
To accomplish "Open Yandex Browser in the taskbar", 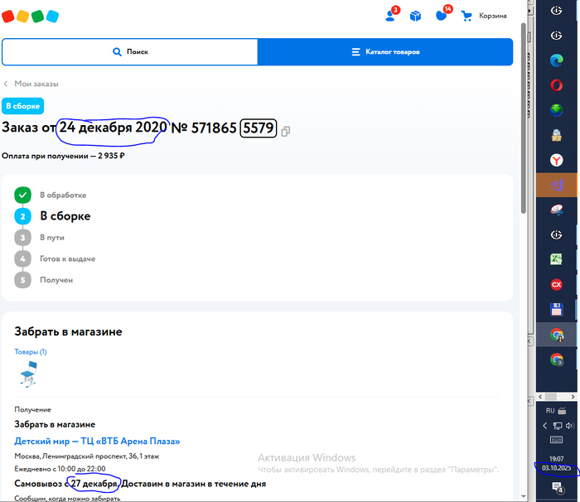I will 557,160.
